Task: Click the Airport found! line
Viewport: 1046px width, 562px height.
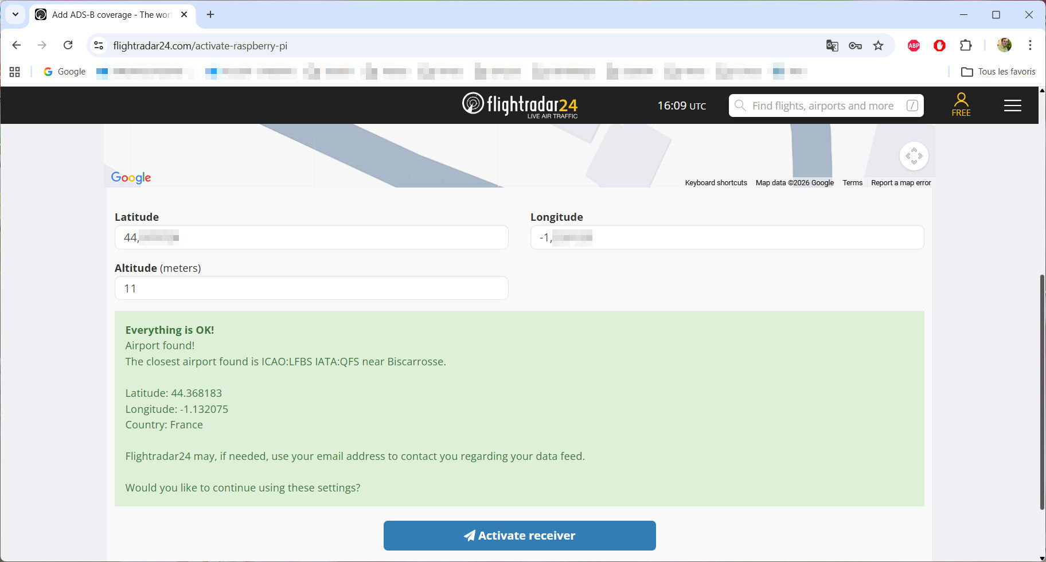Action: coord(160,346)
